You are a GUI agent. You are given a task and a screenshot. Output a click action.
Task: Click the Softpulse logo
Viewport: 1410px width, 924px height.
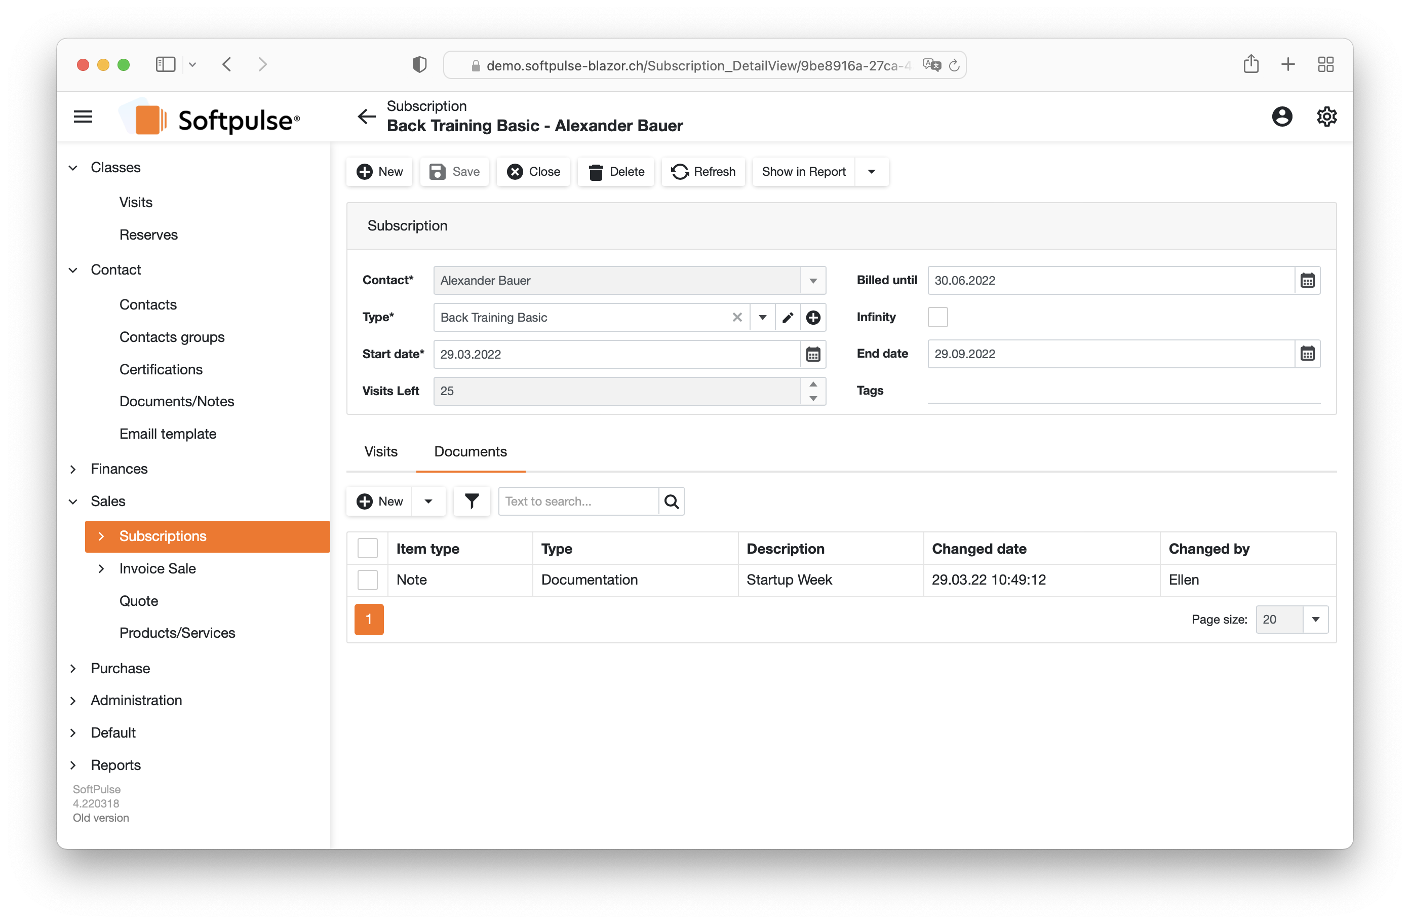[x=210, y=119]
